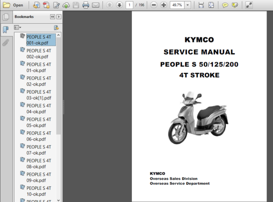Select bookmark PEOPLE S 4T 06-ok.pdf
273x202 pixels.
tap(39, 136)
